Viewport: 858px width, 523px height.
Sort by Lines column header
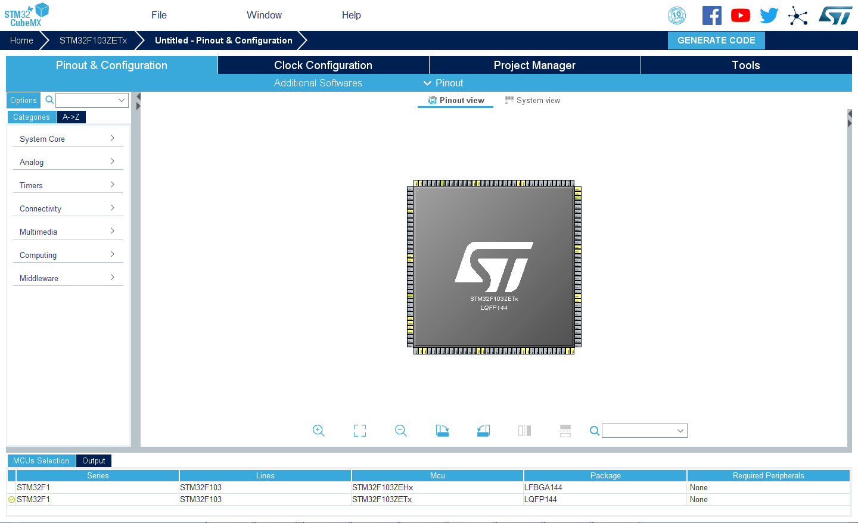point(265,475)
